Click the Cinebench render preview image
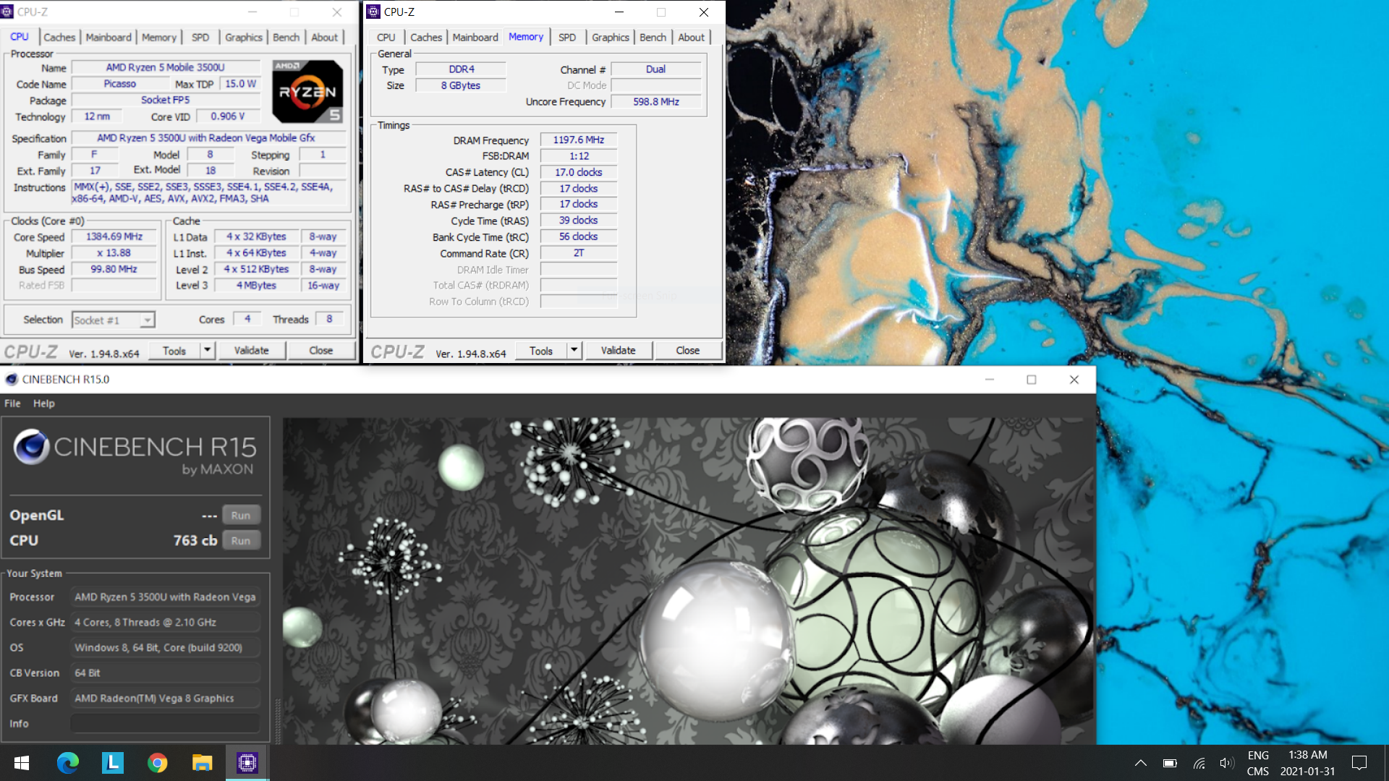Screen dimensions: 1389x781 pyautogui.click(x=689, y=581)
